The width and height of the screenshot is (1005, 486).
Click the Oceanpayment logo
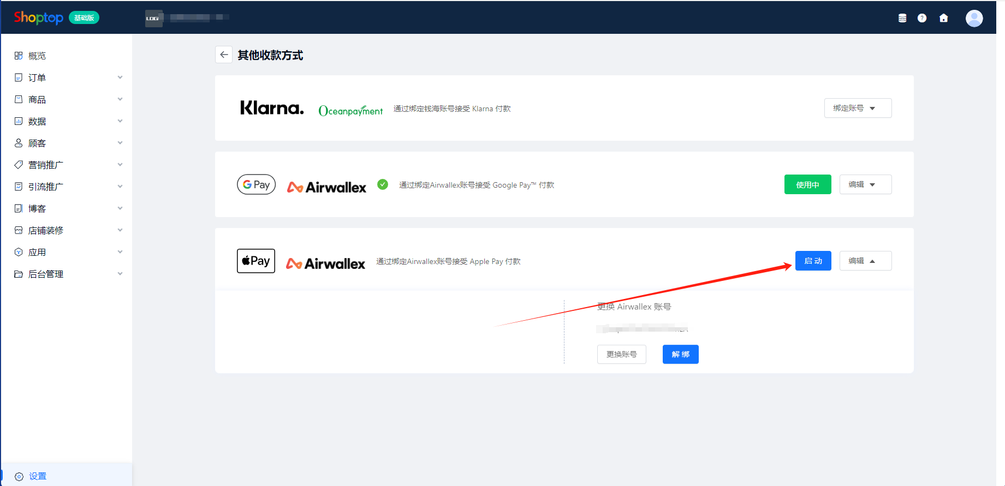pyautogui.click(x=350, y=111)
